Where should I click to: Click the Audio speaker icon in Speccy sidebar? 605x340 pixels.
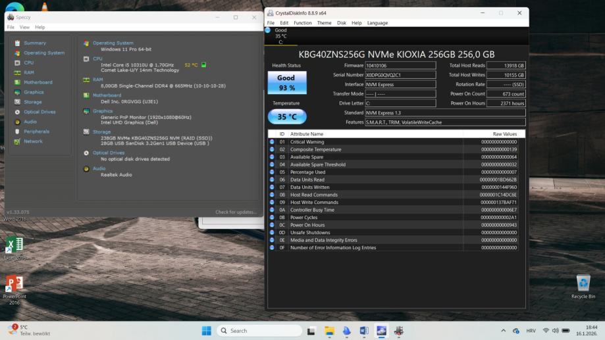pos(17,122)
